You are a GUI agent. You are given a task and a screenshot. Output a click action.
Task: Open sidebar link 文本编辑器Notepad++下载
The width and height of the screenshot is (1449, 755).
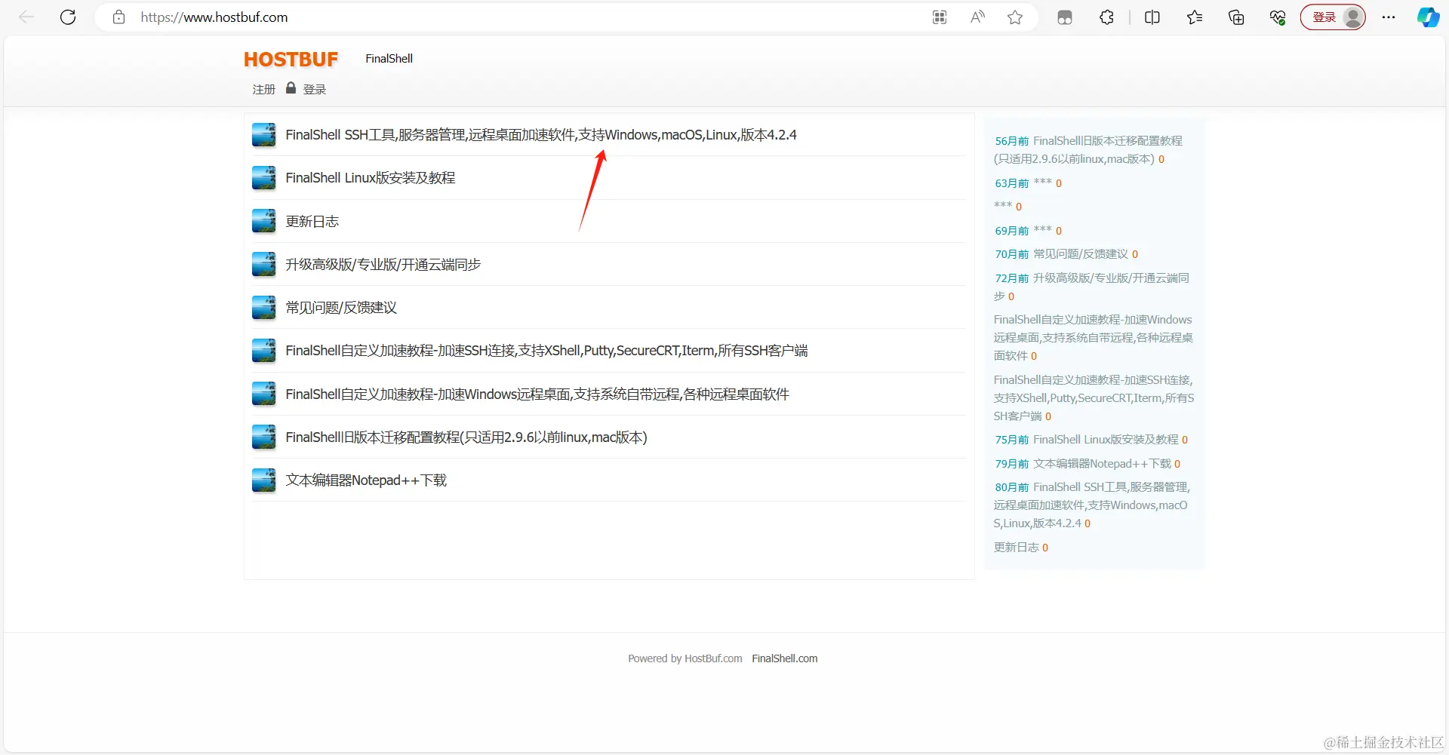click(x=1102, y=464)
